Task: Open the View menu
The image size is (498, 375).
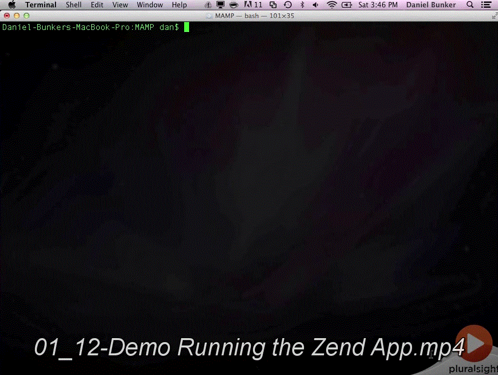Action: pyautogui.click(x=120, y=5)
